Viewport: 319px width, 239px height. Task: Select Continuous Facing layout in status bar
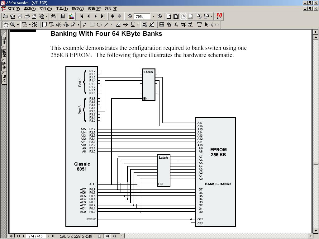coord(115,236)
